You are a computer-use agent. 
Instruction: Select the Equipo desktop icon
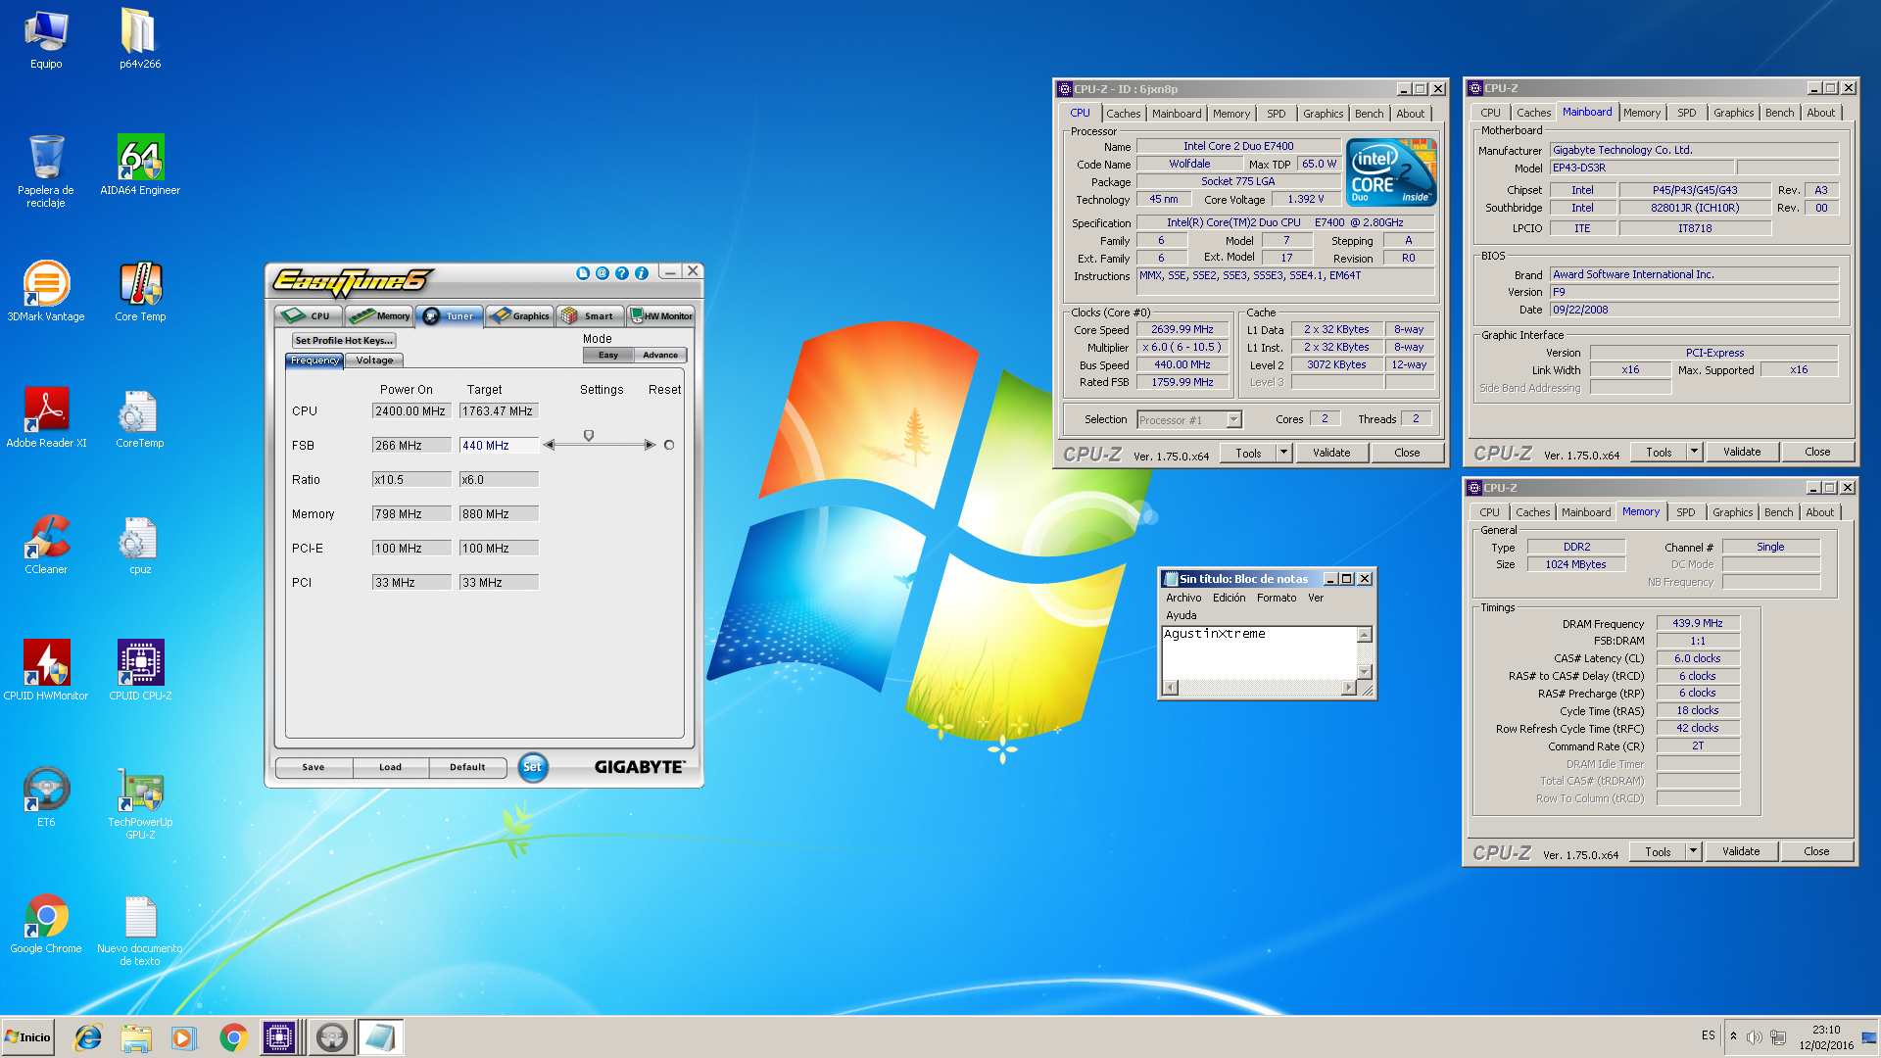point(46,40)
